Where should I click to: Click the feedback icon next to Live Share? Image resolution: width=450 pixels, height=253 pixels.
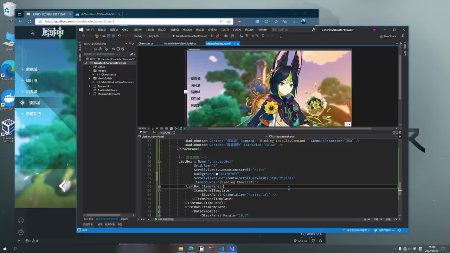tap(402, 36)
